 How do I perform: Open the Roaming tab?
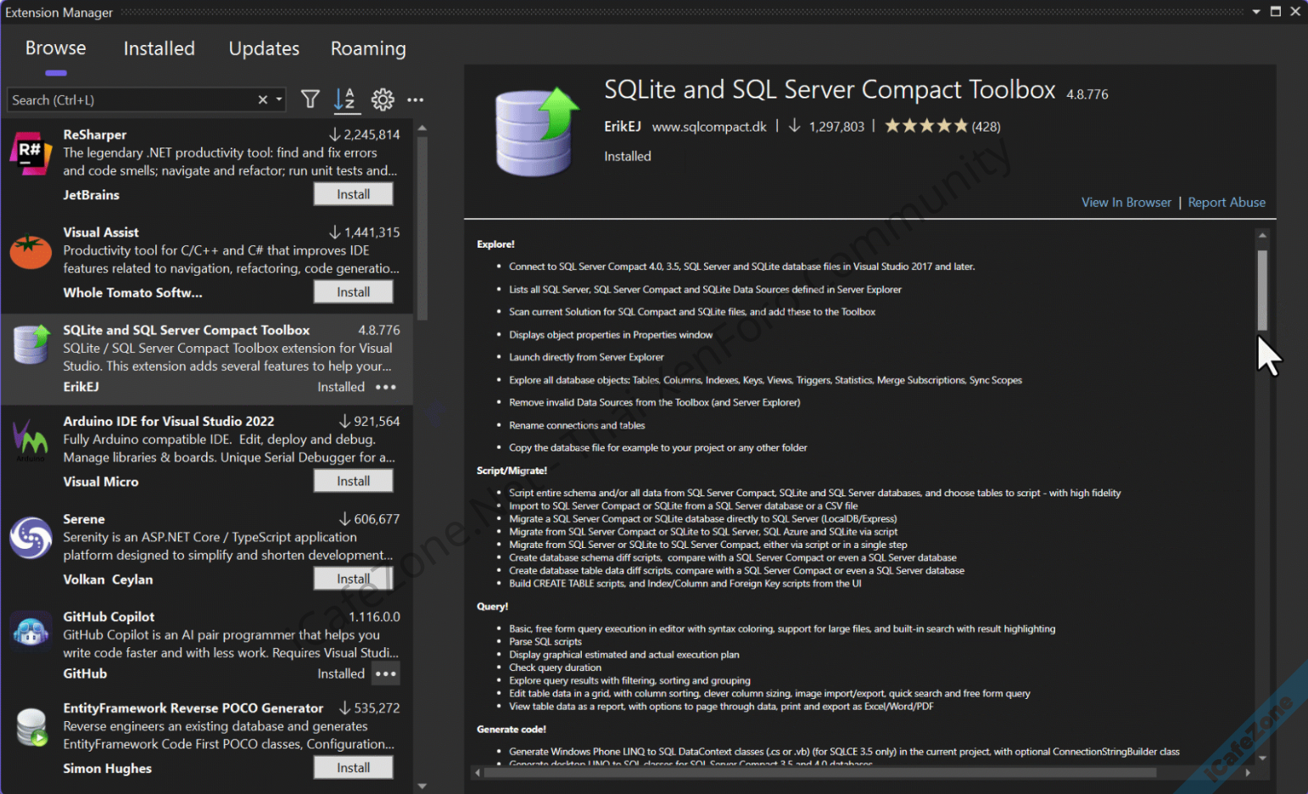(x=368, y=49)
